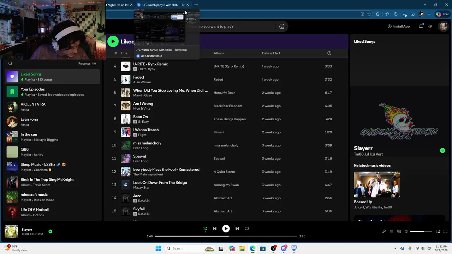Viewport: 452px width, 254px height.
Task: Click now playing Slayerr cover in player bar
Action: point(11,231)
